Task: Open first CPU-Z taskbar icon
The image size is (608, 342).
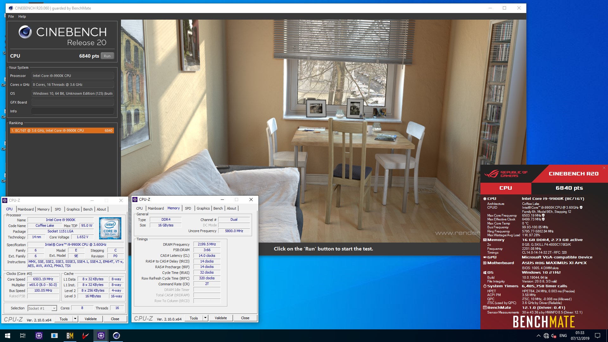Action: click(39, 336)
